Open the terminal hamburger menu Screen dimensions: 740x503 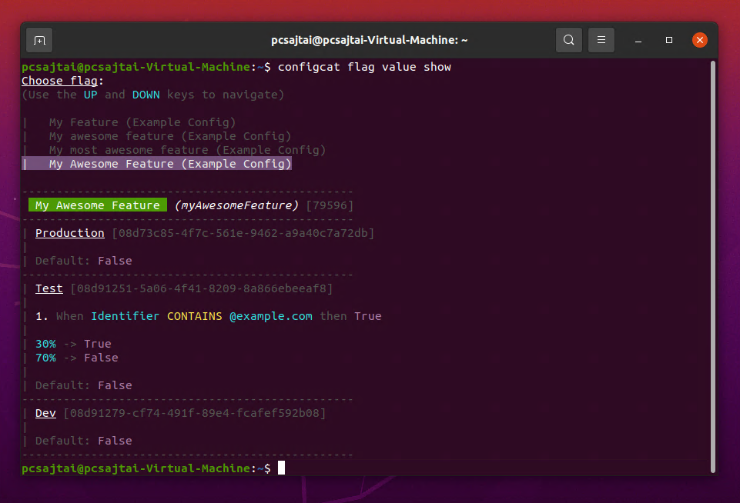click(601, 39)
